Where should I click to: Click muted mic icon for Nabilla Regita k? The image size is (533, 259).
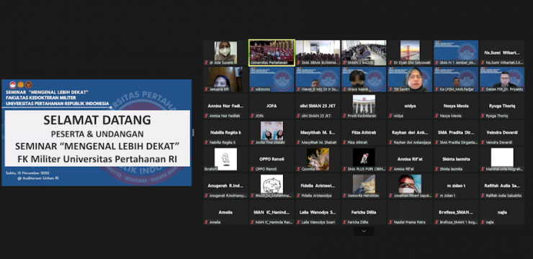pyautogui.click(x=206, y=142)
